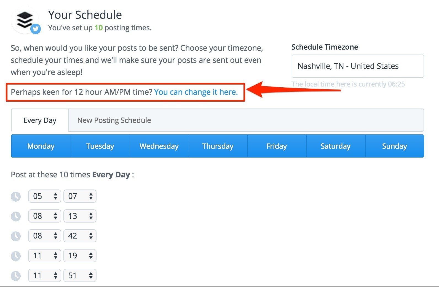The image size is (439, 287).
Task: Click the clock icon beside the 08:42 time
Action: (x=16, y=236)
